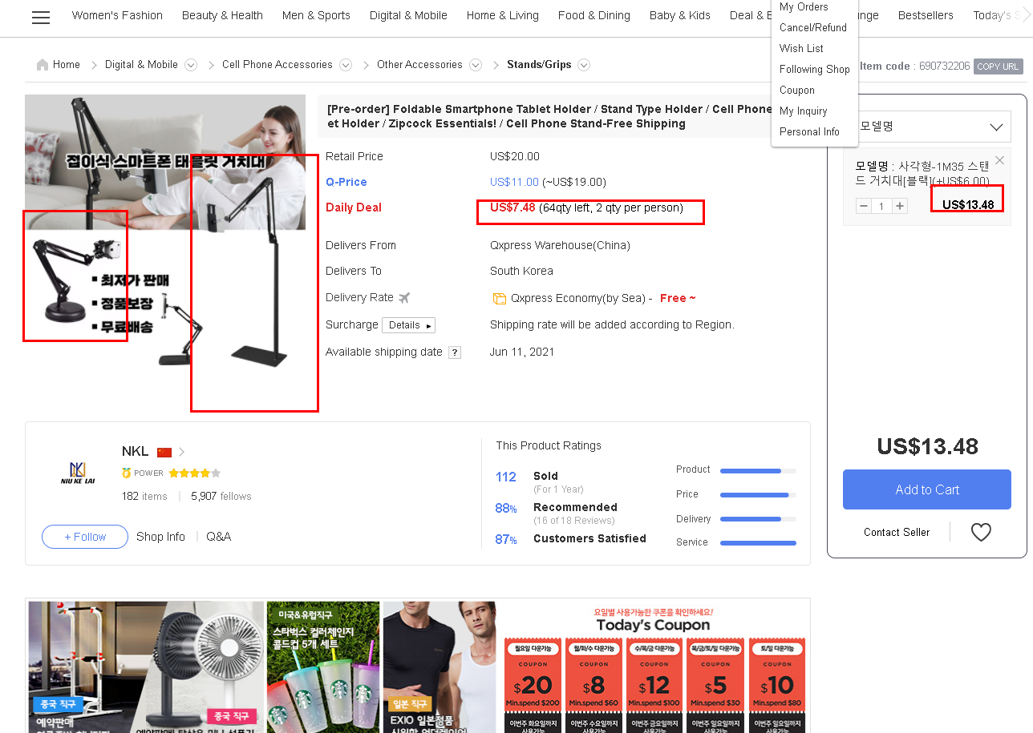1033x733 pixels.
Task: Click Contact Seller link
Action: 897,532
